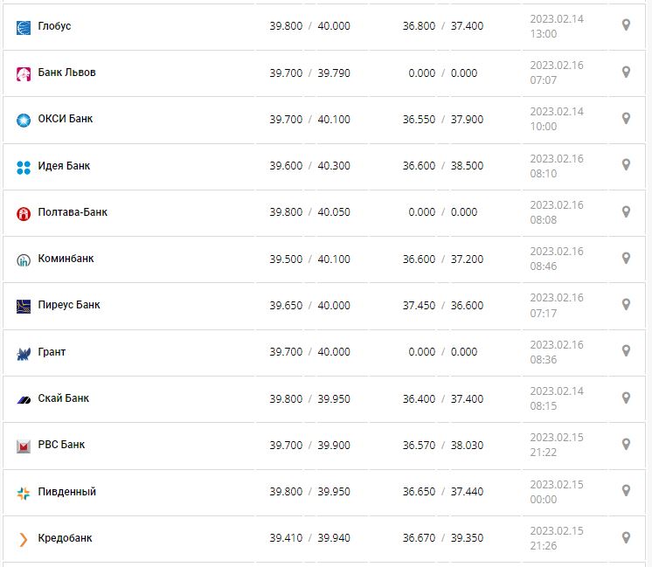
Task: Show map location for Идея Банк
Action: click(x=626, y=165)
